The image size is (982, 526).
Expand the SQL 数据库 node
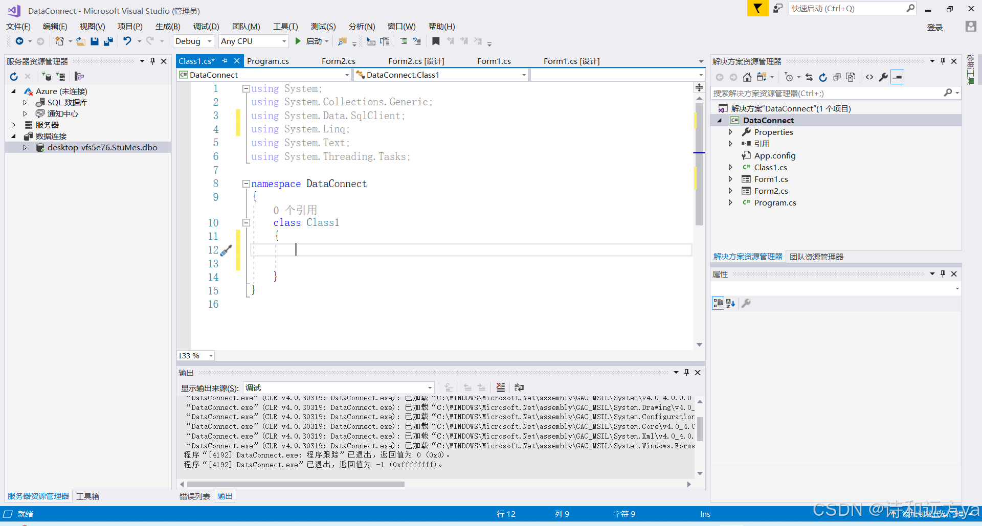coord(25,103)
